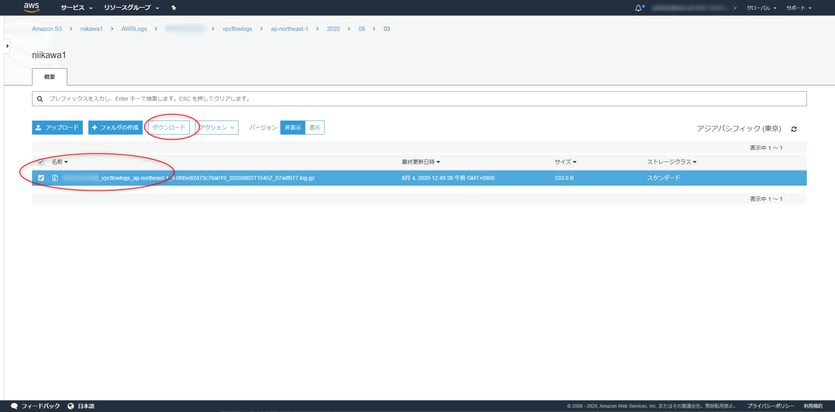Expand the collapsed left sidebar arrow
This screenshot has width=835, height=412.
coord(7,46)
